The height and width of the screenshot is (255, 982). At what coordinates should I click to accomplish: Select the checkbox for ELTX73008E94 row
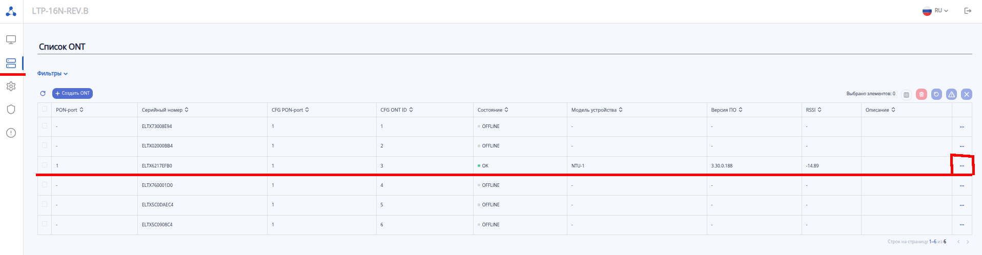pos(45,126)
